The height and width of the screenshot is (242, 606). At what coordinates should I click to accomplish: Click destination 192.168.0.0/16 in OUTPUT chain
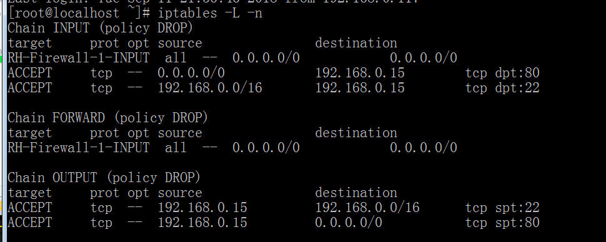[x=367, y=208]
